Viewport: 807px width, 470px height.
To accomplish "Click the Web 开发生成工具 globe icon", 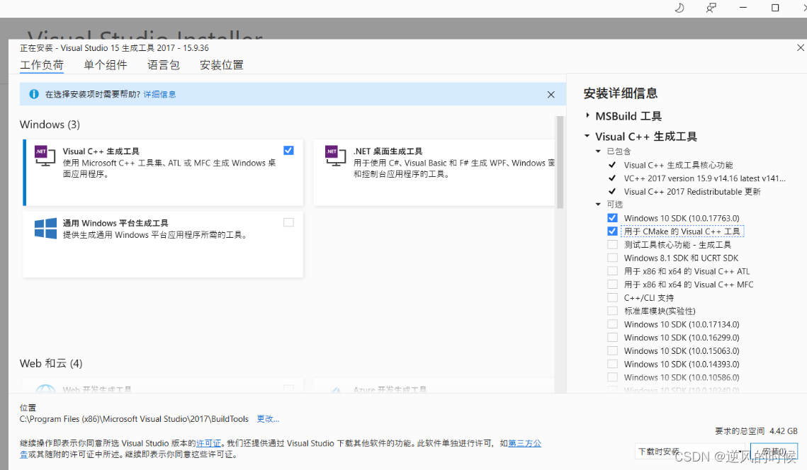I will click(45, 391).
